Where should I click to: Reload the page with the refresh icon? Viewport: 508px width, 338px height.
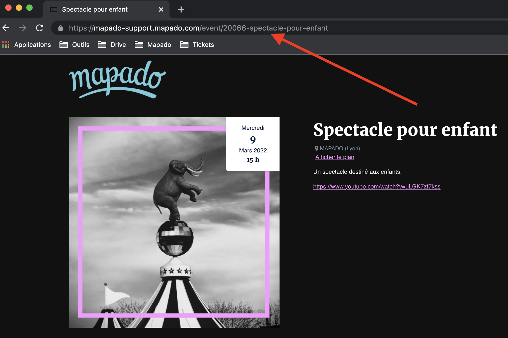(39, 28)
